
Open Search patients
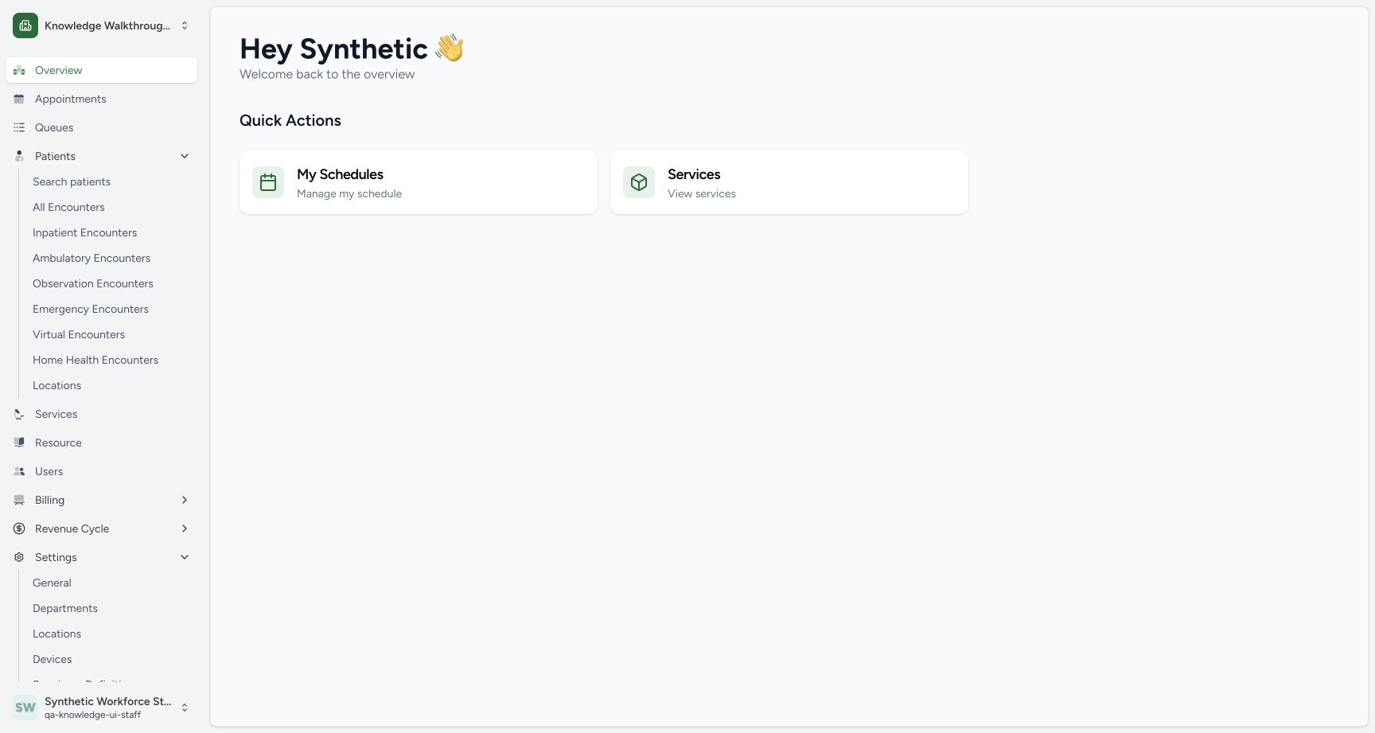click(72, 181)
